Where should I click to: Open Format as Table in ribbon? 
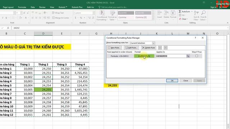(x=112, y=15)
